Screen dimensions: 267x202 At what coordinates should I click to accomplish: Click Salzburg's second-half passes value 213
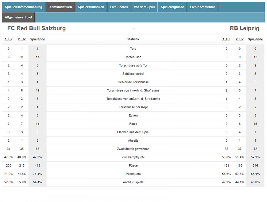click(x=22, y=166)
